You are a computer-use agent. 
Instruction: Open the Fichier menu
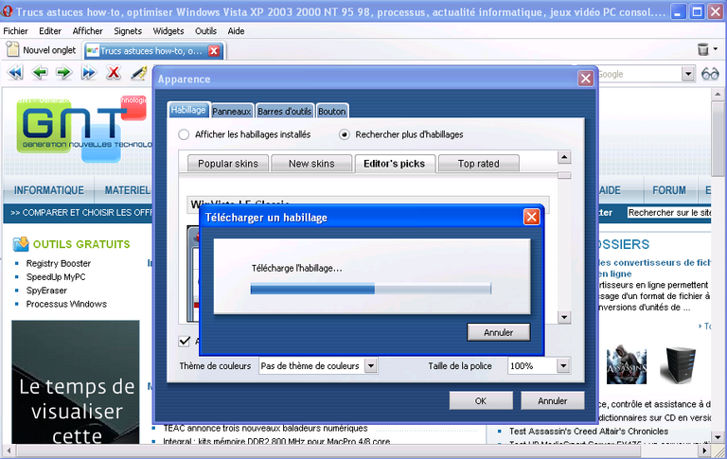(x=16, y=31)
